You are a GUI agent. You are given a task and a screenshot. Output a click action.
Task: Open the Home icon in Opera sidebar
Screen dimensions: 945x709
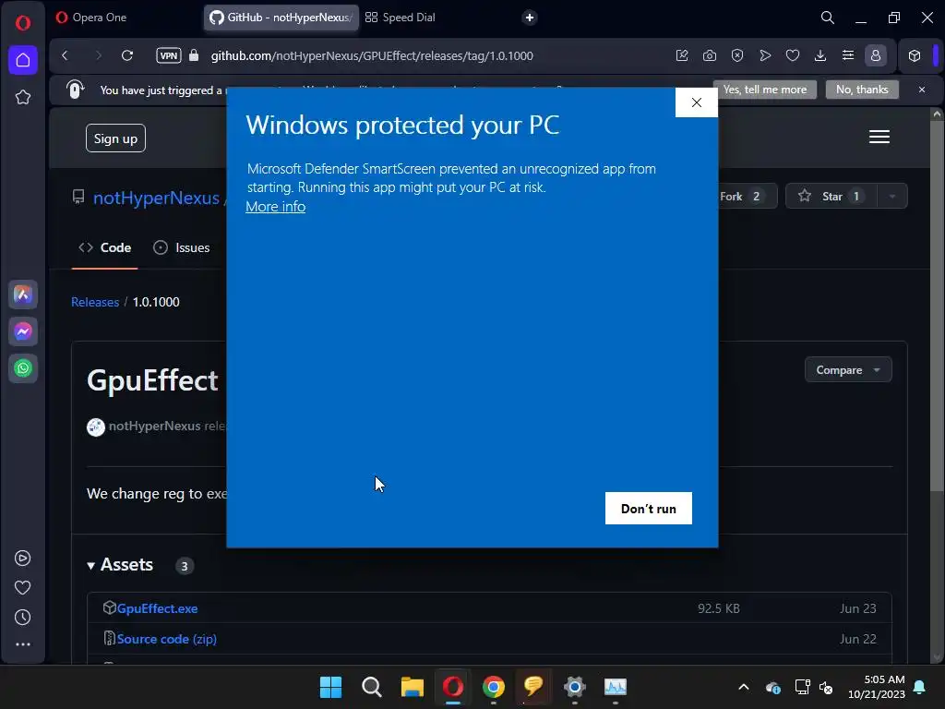pos(23,60)
